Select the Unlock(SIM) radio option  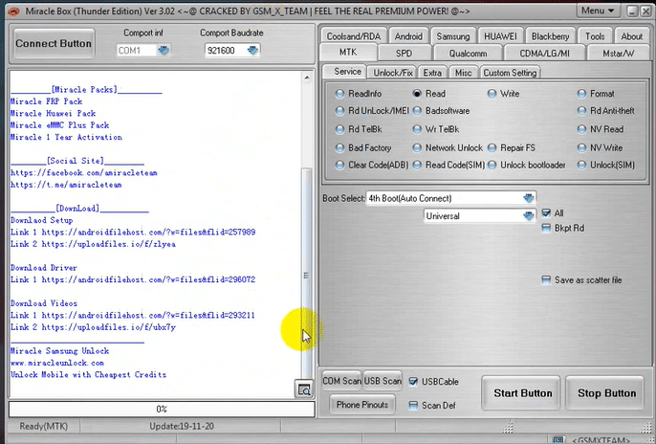tap(581, 165)
